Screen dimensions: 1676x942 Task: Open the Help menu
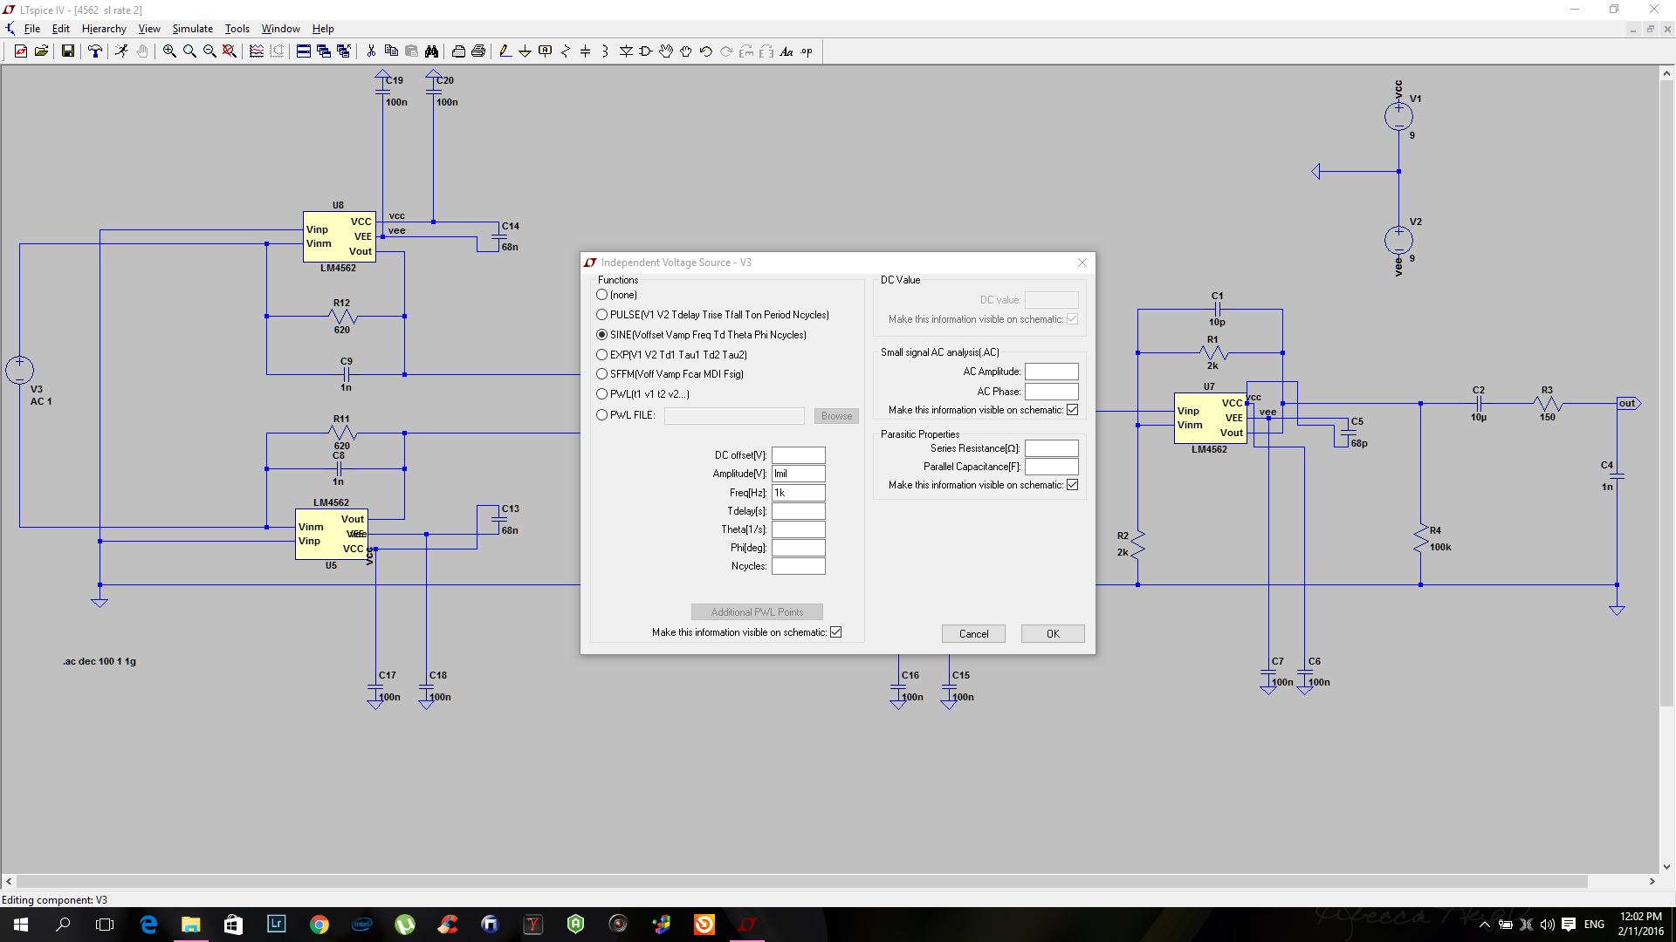(323, 29)
